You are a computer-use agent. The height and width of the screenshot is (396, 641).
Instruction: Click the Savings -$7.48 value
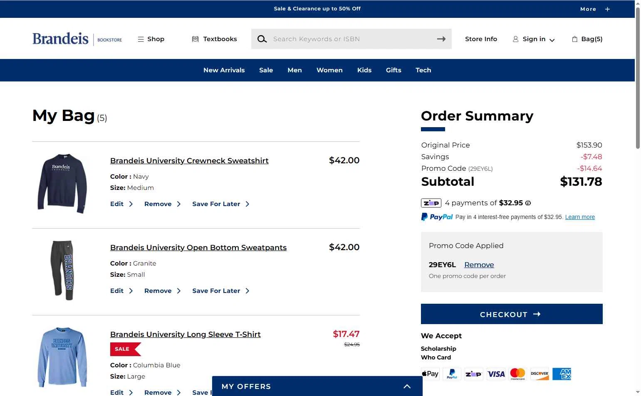[591, 157]
